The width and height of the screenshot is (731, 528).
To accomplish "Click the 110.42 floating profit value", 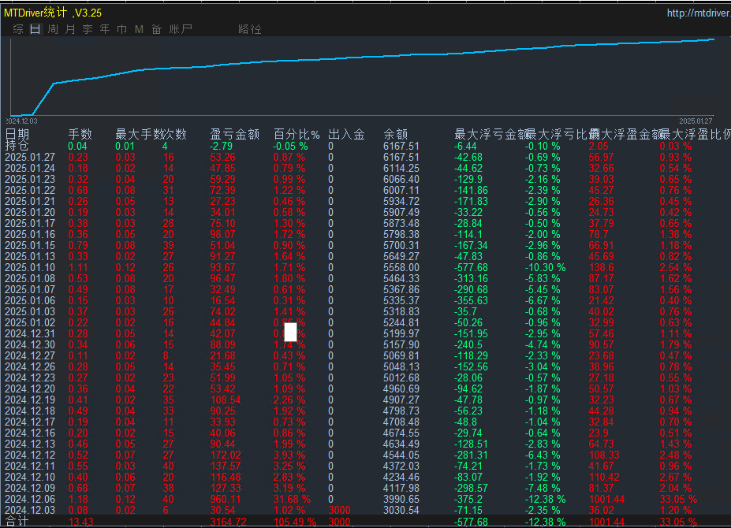I will [604, 478].
